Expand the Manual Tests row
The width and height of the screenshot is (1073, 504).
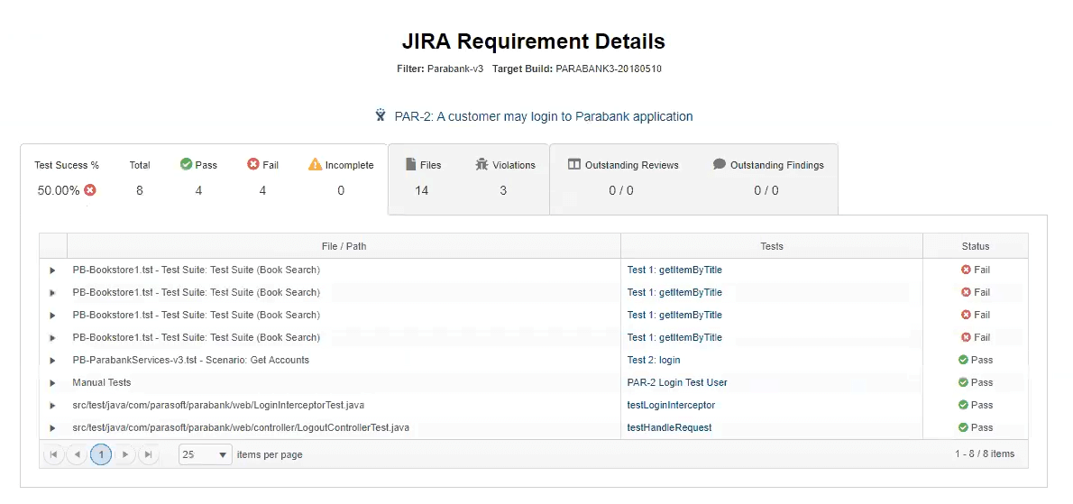[52, 383]
